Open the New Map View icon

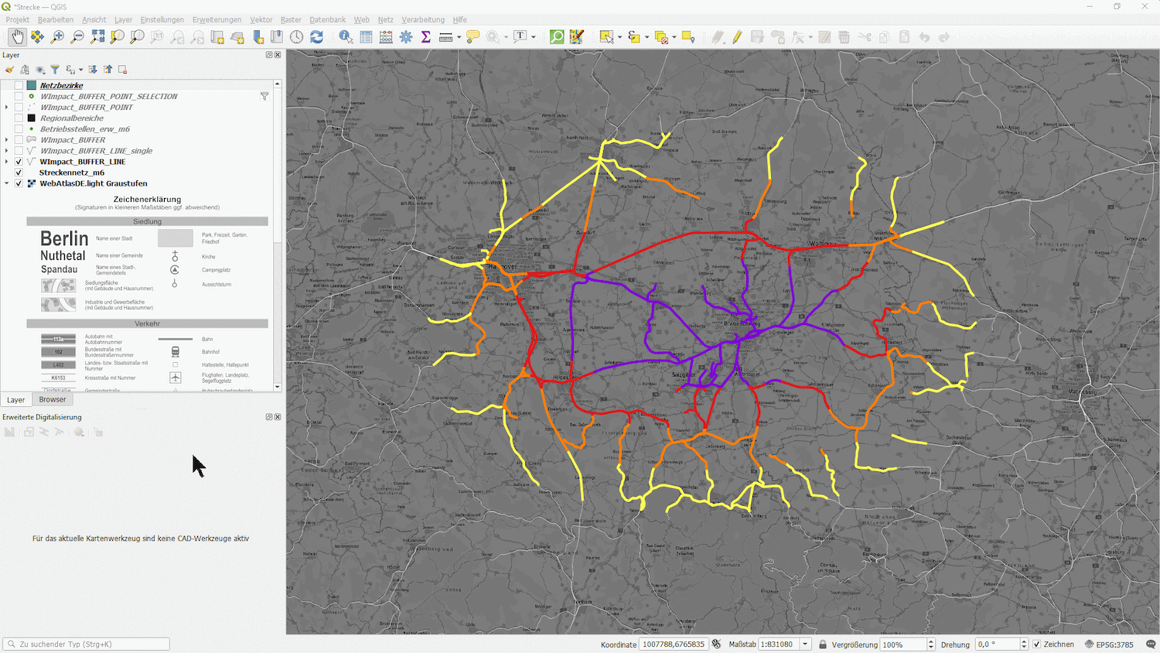[217, 36]
